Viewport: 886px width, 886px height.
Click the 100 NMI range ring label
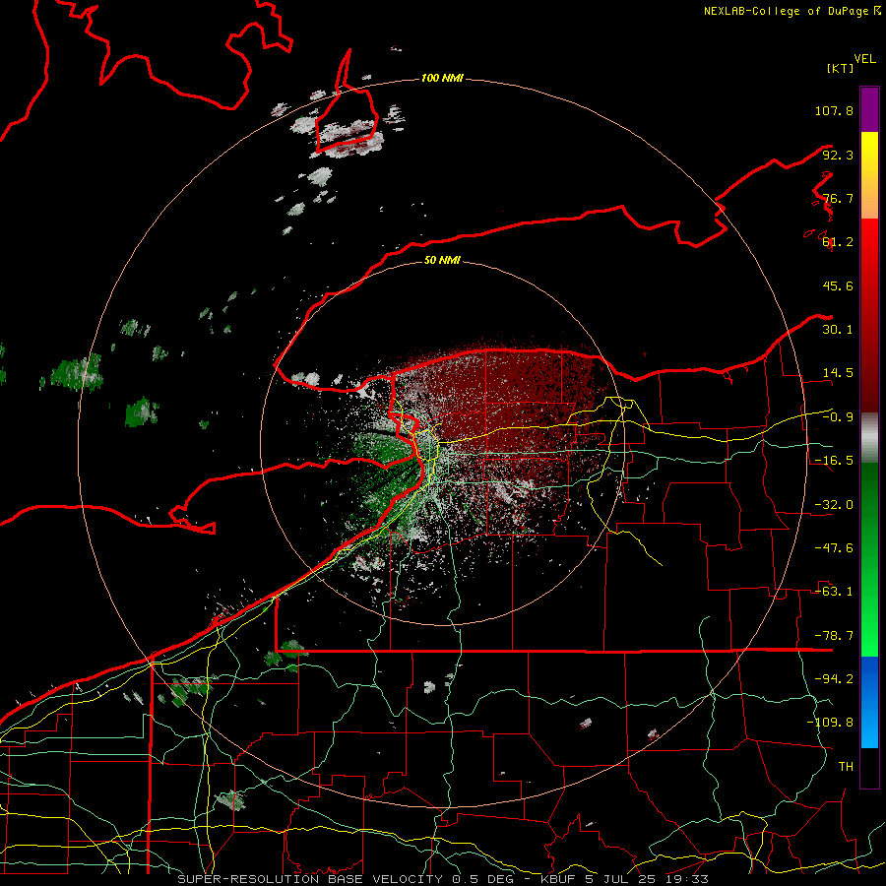click(x=442, y=78)
